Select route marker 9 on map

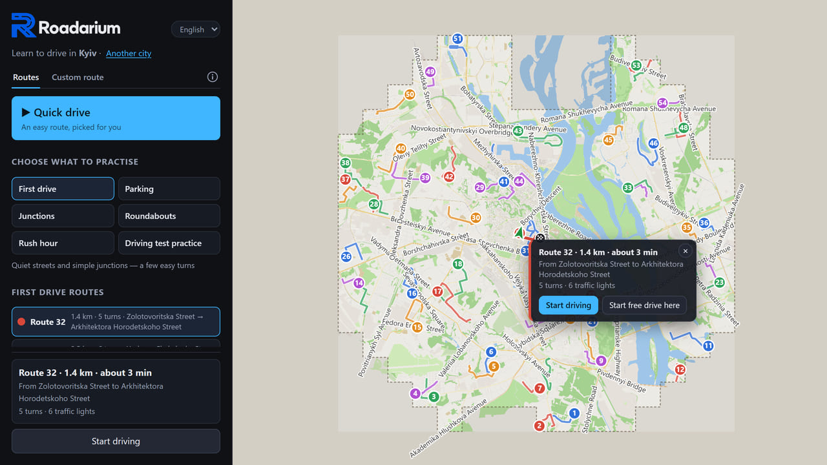tap(601, 360)
